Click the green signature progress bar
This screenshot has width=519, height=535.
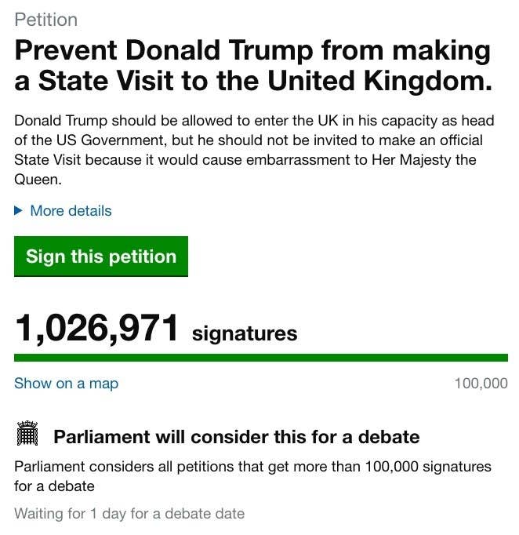pyautogui.click(x=261, y=358)
